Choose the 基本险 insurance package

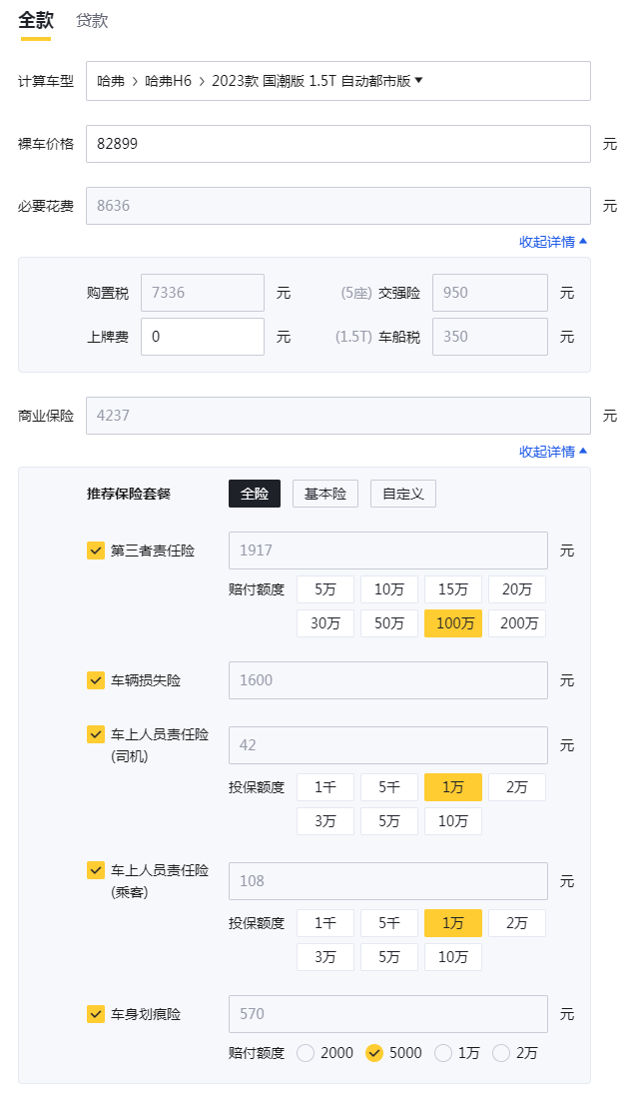click(325, 494)
